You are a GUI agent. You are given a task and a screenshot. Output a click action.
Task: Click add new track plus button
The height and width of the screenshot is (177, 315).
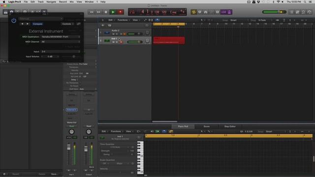(103, 25)
